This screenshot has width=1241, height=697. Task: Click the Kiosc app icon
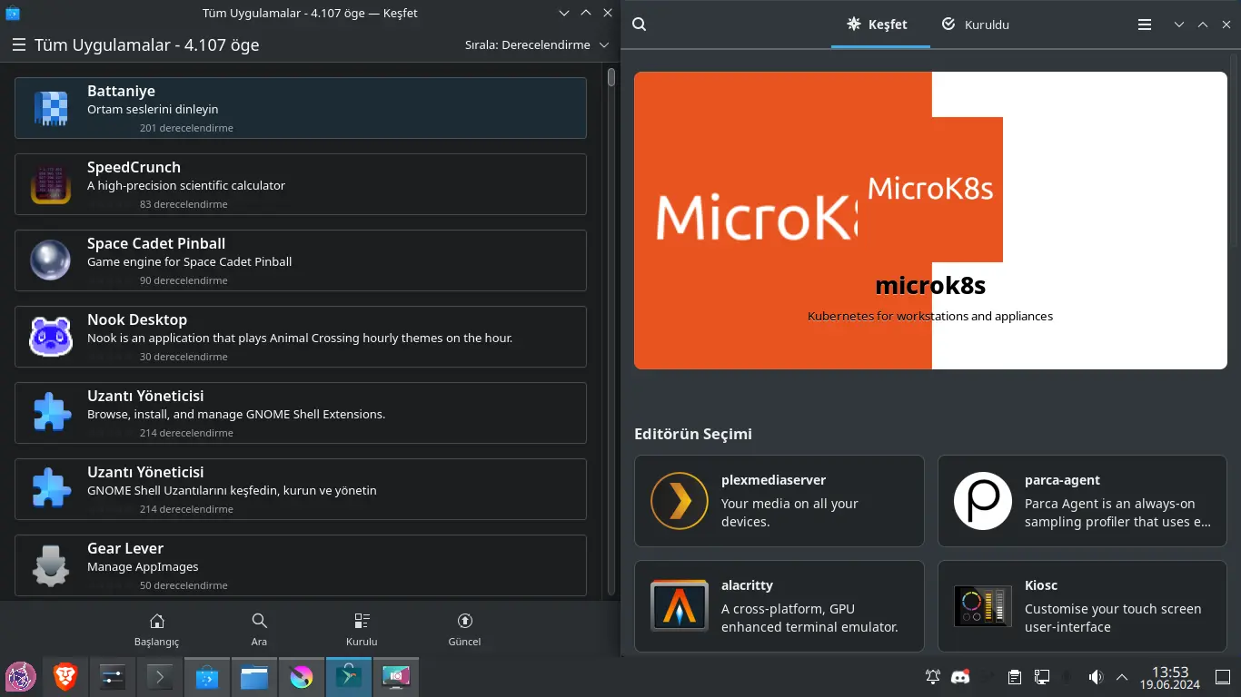click(x=983, y=606)
